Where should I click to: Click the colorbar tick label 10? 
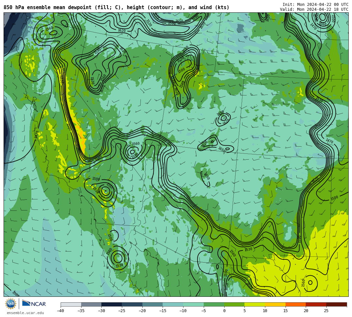265,311
